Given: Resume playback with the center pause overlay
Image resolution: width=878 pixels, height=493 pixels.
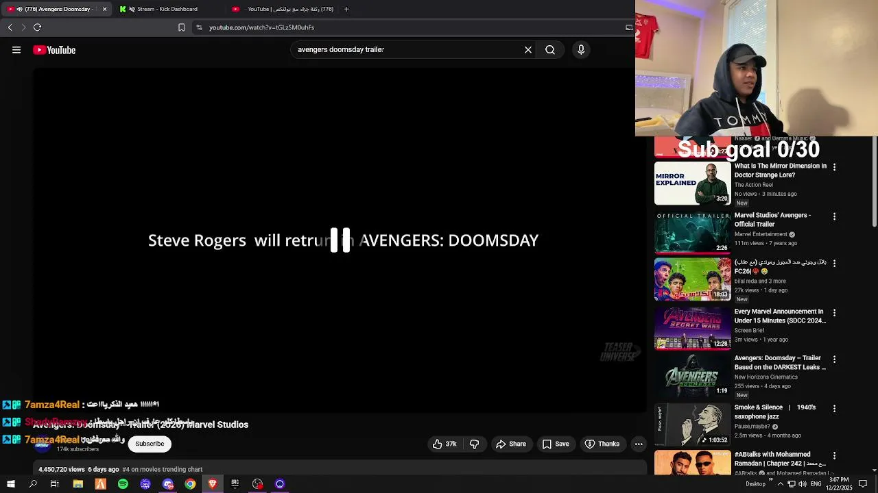Looking at the screenshot, I should pos(340,240).
